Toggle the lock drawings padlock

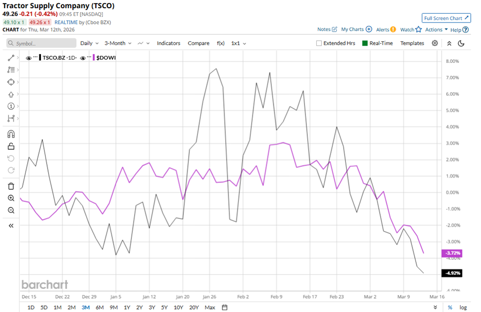11,146
